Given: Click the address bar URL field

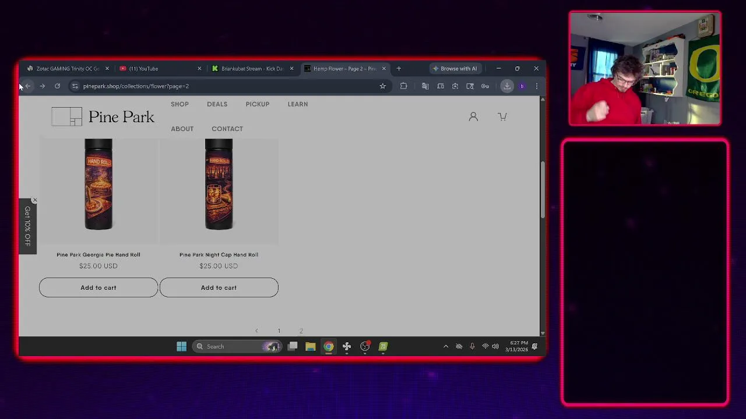Looking at the screenshot, I should [x=227, y=86].
